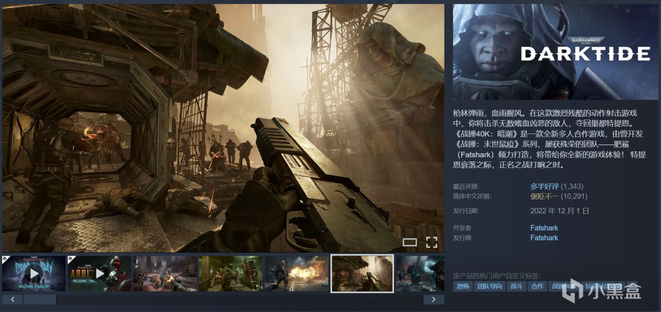The image size is (661, 312).
Task: Open the publisher Fatshark link
Action: tap(544, 238)
